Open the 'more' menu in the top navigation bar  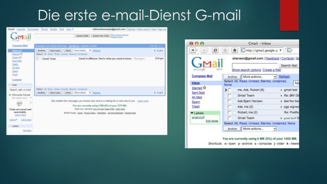click(69, 29)
